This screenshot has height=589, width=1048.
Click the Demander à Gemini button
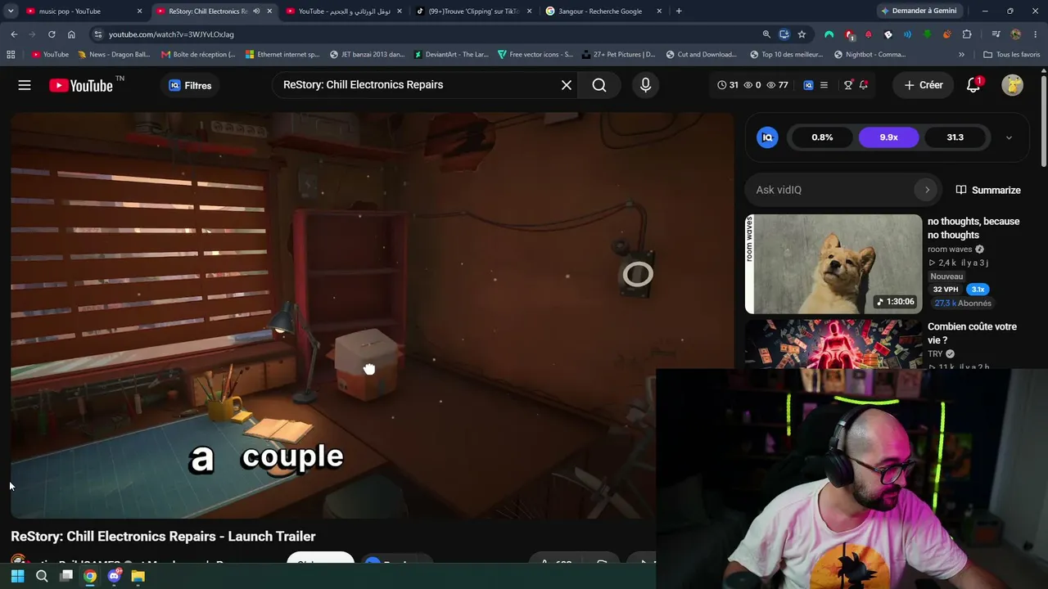[x=918, y=11]
